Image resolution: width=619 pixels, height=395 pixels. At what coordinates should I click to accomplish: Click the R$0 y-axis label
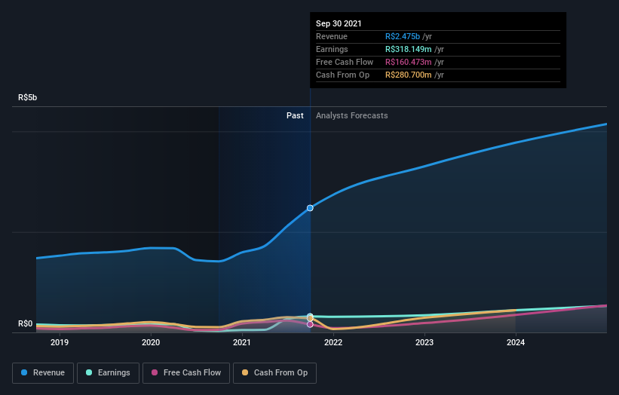26,323
